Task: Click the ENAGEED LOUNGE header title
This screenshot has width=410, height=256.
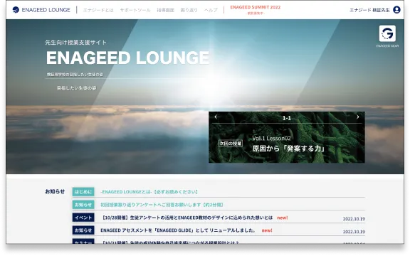Action: tap(46, 10)
